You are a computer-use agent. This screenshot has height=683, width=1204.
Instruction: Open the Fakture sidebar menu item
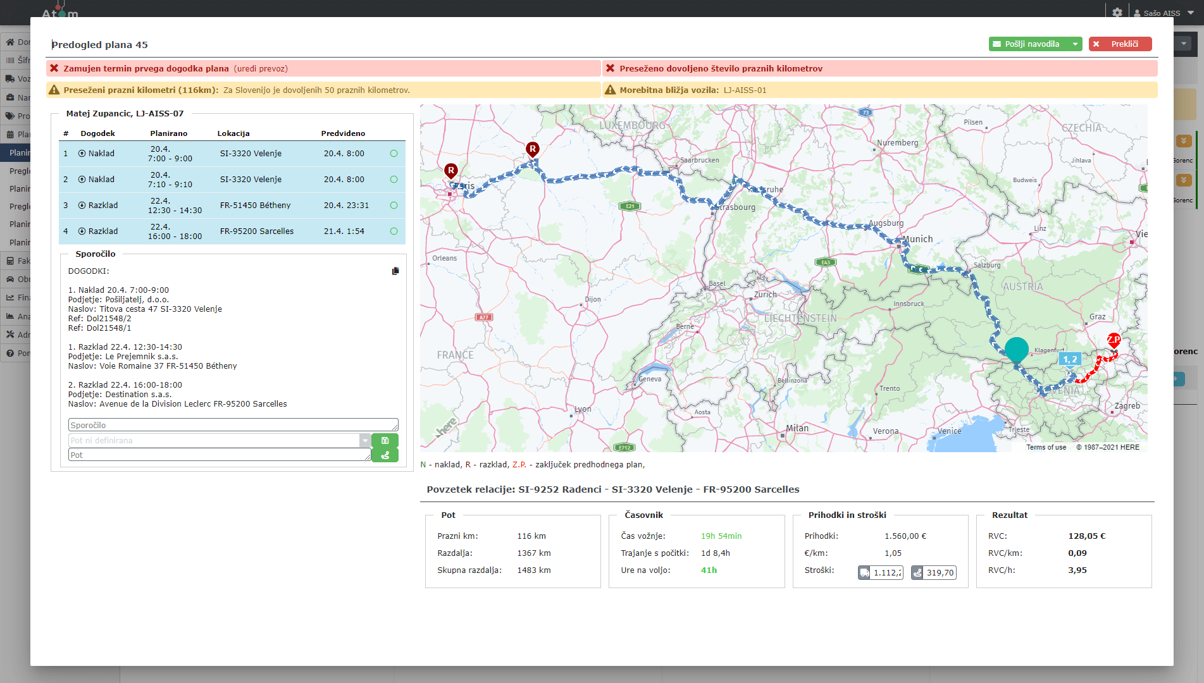[x=16, y=261]
